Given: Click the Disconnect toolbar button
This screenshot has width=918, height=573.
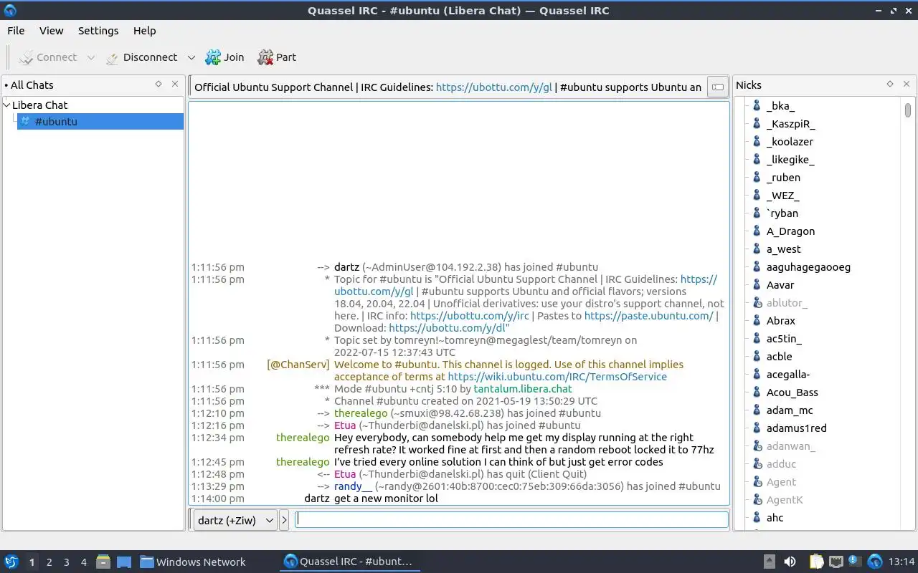Looking at the screenshot, I should [141, 57].
